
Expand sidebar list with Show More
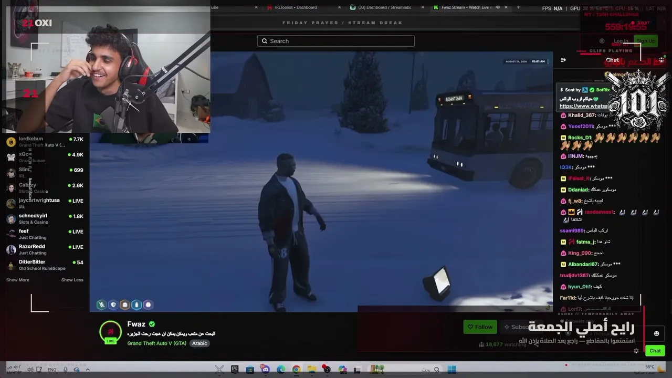(17, 280)
